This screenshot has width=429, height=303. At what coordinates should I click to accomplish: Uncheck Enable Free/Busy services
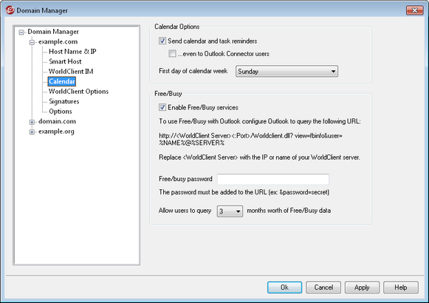tap(162, 107)
